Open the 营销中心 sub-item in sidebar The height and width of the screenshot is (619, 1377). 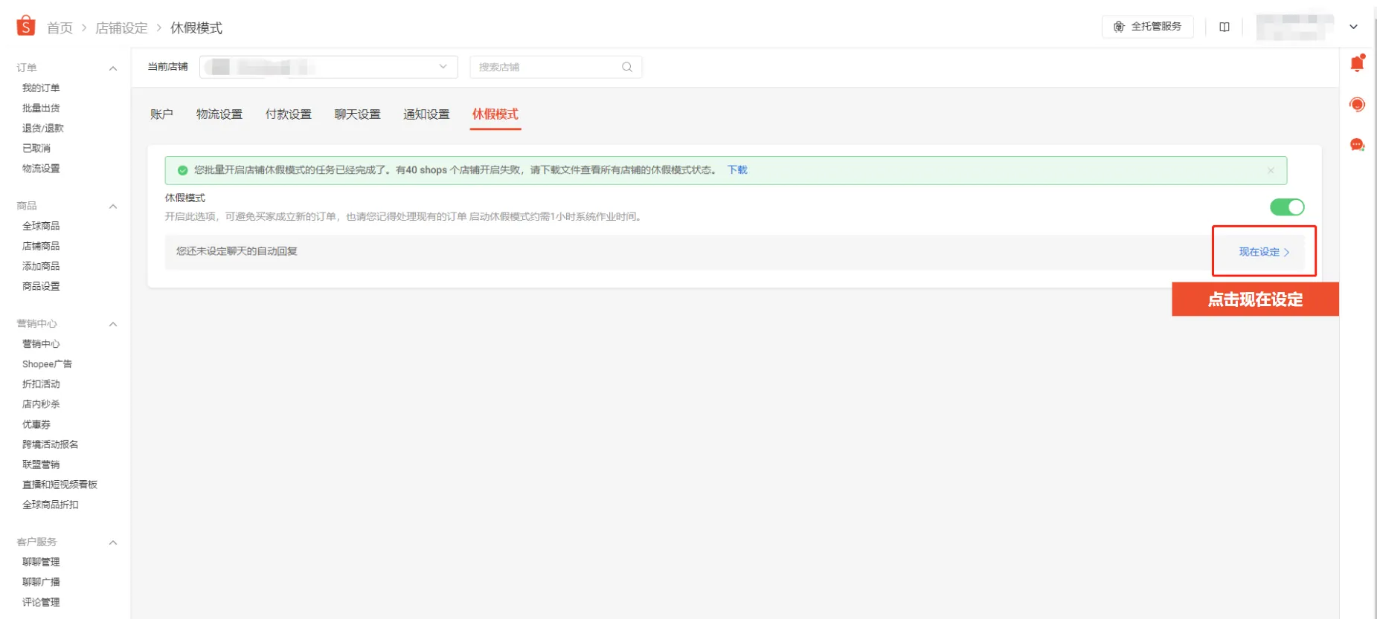[41, 344]
